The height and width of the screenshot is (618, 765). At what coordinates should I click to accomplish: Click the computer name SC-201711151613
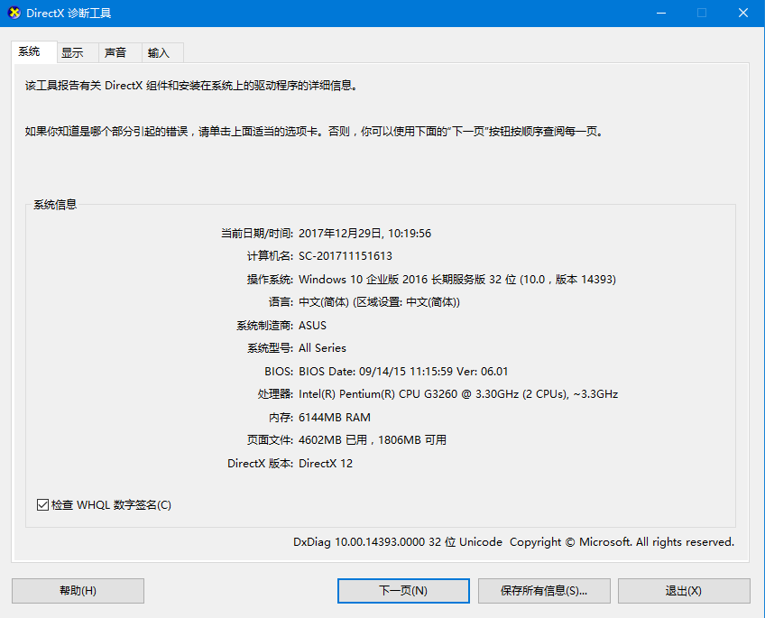pyautogui.click(x=346, y=256)
